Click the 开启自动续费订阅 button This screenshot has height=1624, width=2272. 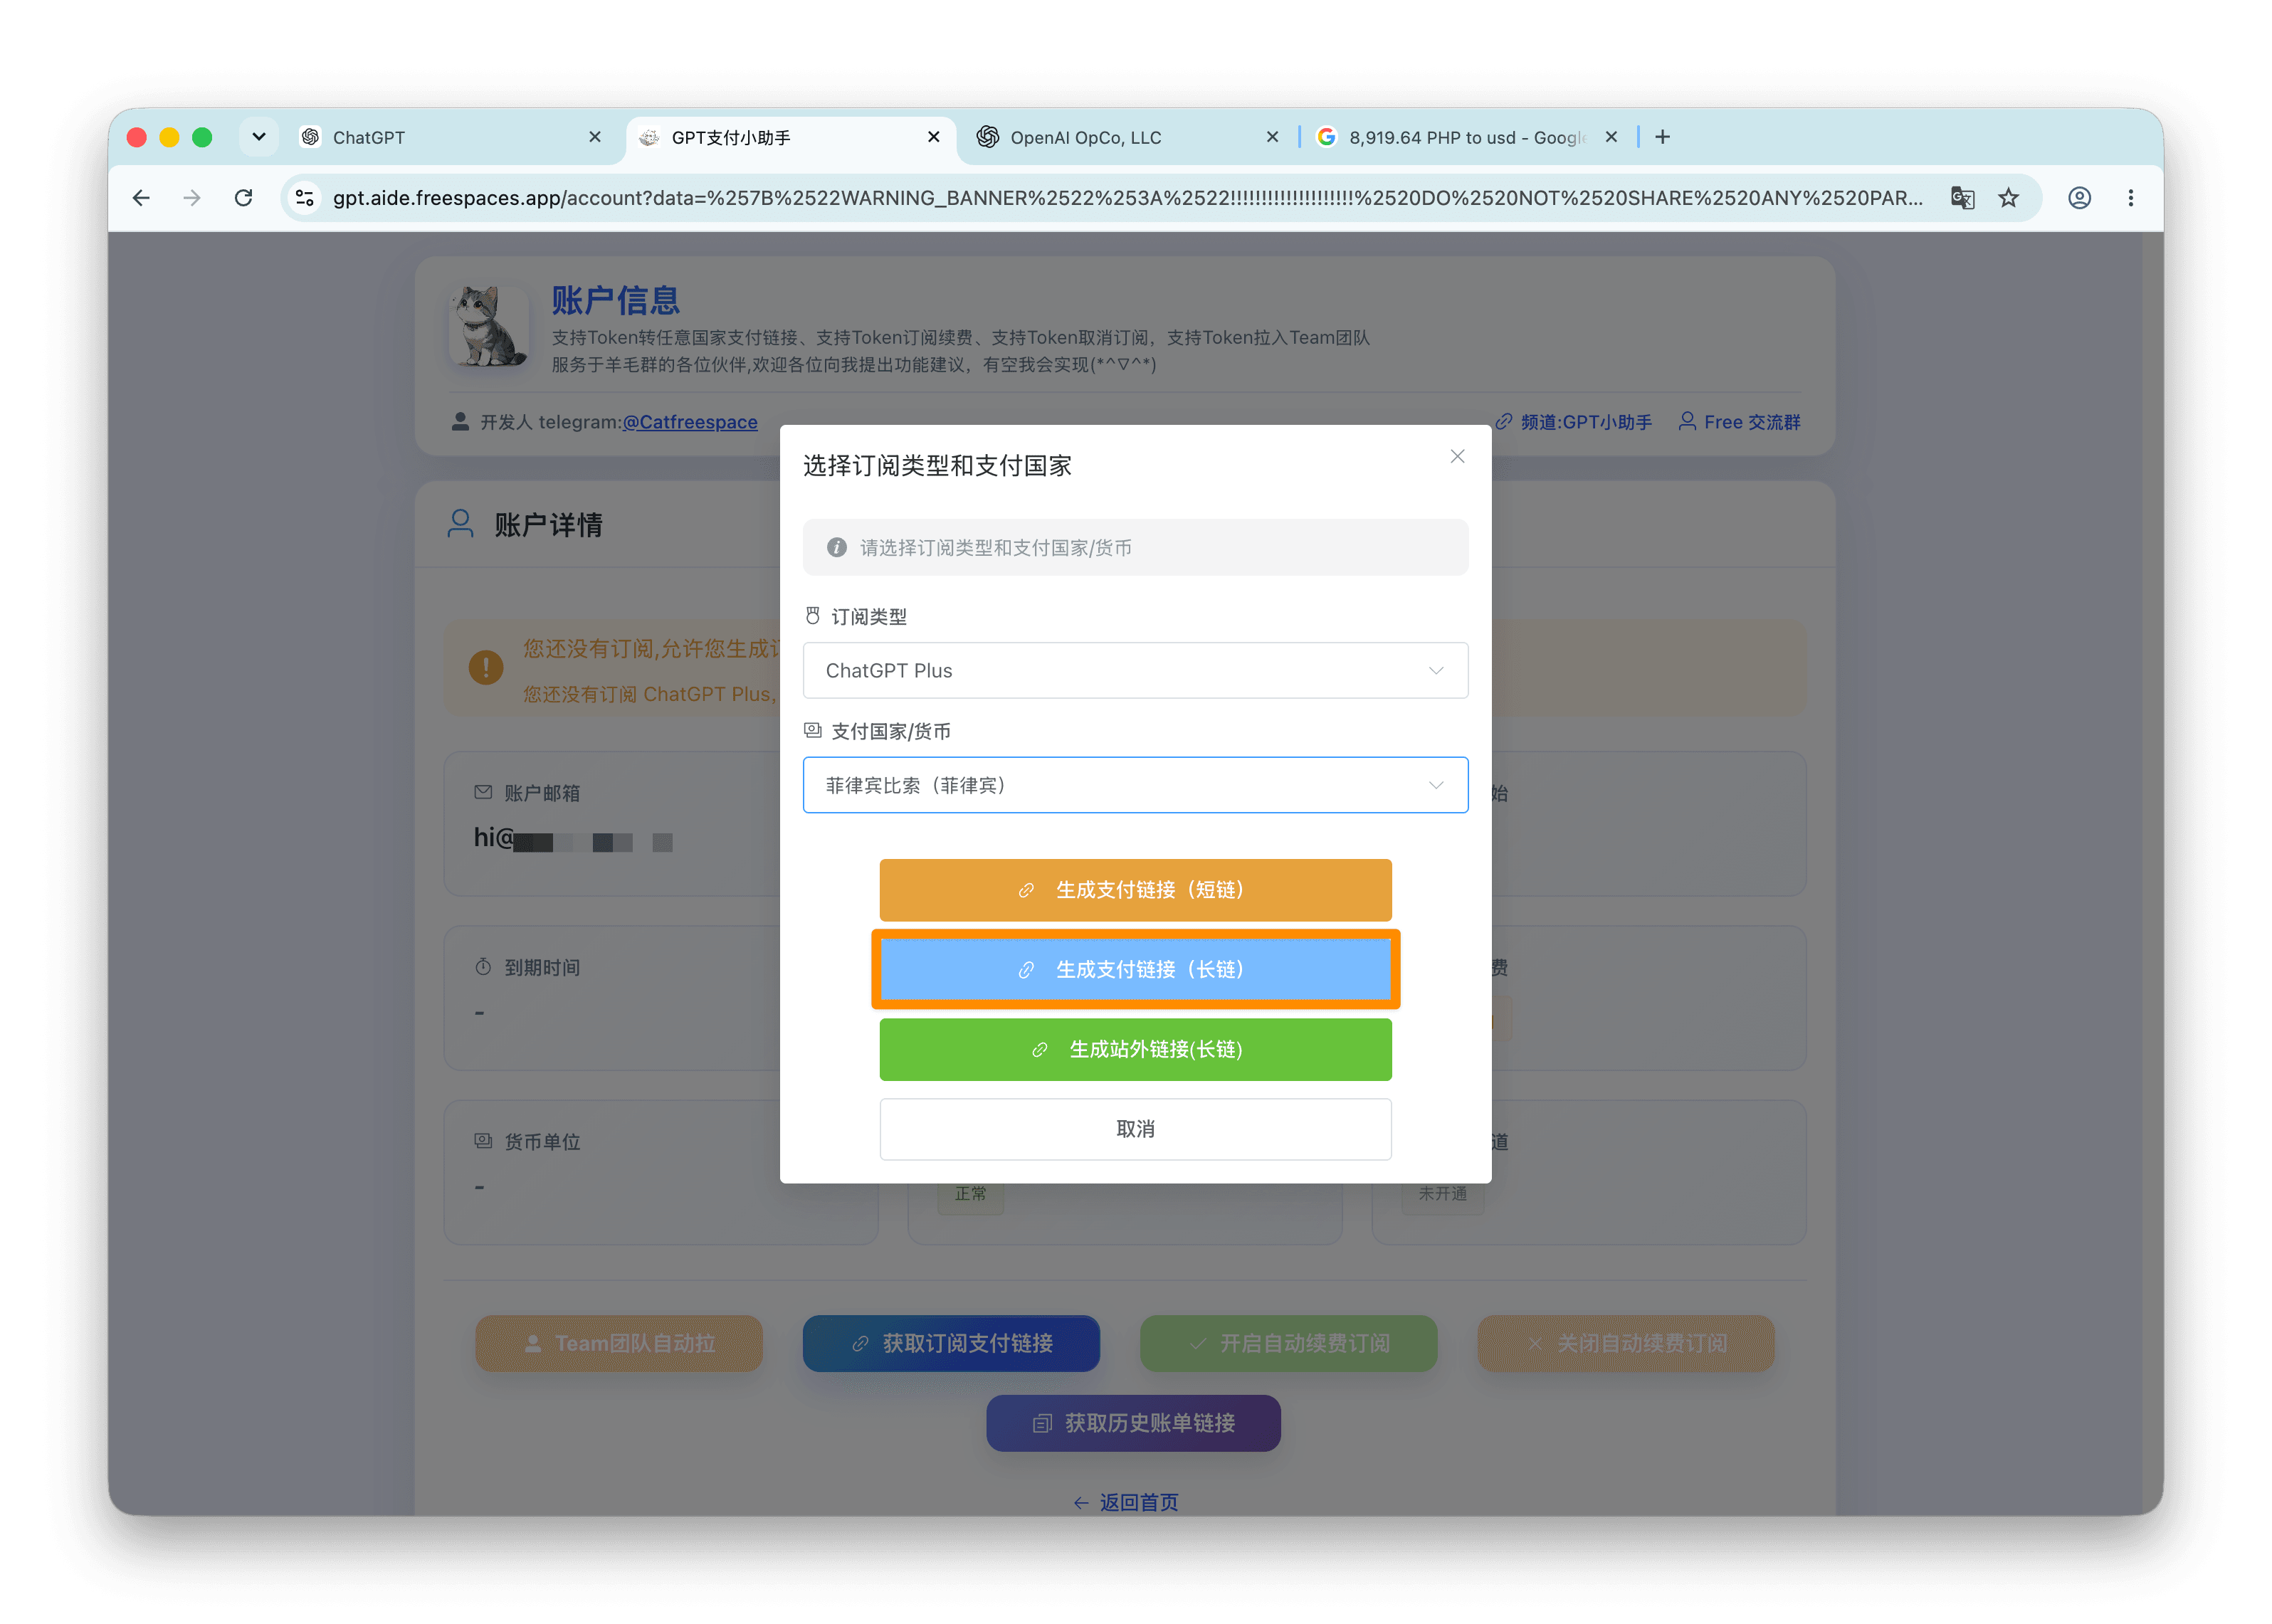[x=1288, y=1343]
